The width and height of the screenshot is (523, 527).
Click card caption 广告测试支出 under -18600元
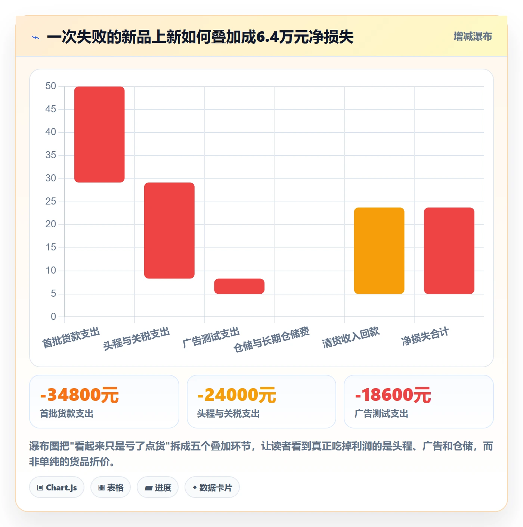(381, 414)
